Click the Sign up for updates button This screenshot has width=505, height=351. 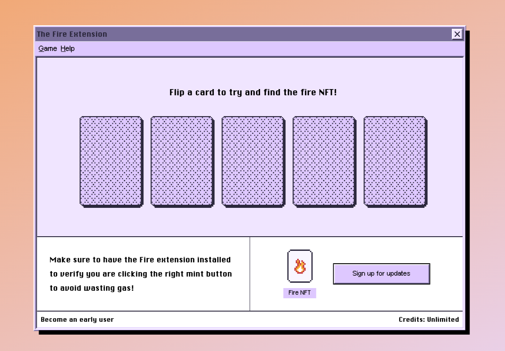pyautogui.click(x=381, y=274)
